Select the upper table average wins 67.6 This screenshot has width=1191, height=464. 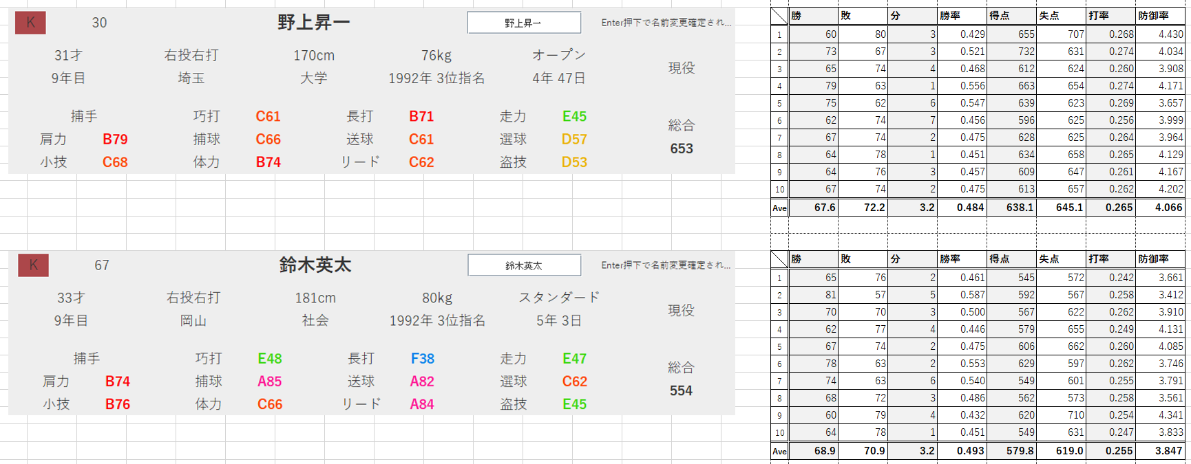[813, 208]
